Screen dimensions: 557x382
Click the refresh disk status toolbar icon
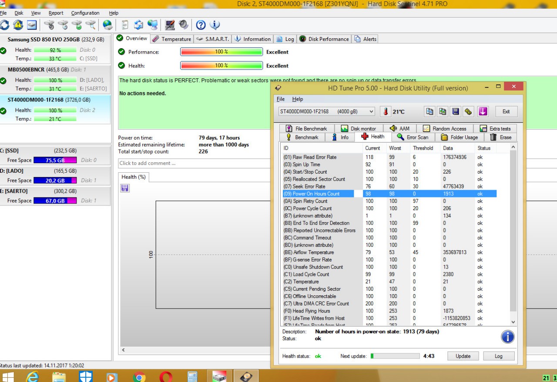4,25
